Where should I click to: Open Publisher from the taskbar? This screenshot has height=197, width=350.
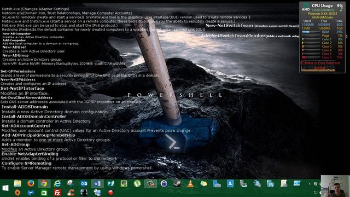click(x=110, y=184)
